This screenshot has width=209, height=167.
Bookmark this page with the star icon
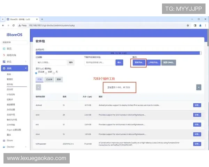pyautogui.click(x=188, y=25)
